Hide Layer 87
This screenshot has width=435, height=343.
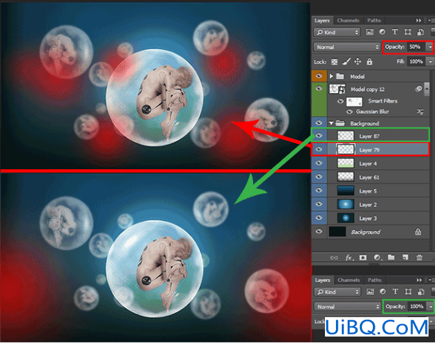(319, 136)
